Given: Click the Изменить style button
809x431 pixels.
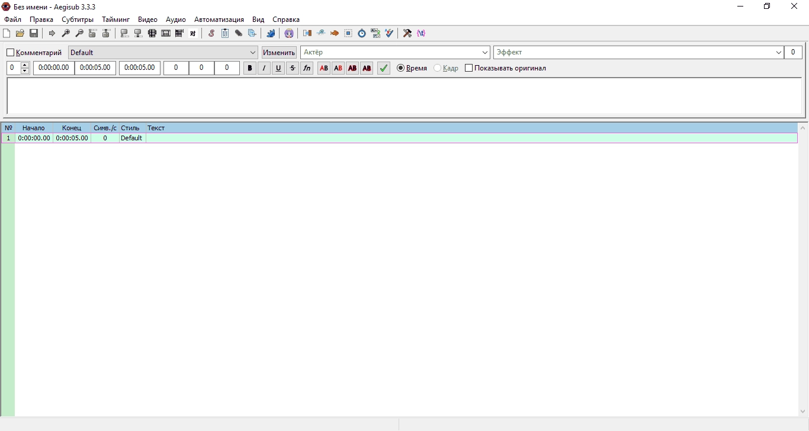Looking at the screenshot, I should coord(279,53).
